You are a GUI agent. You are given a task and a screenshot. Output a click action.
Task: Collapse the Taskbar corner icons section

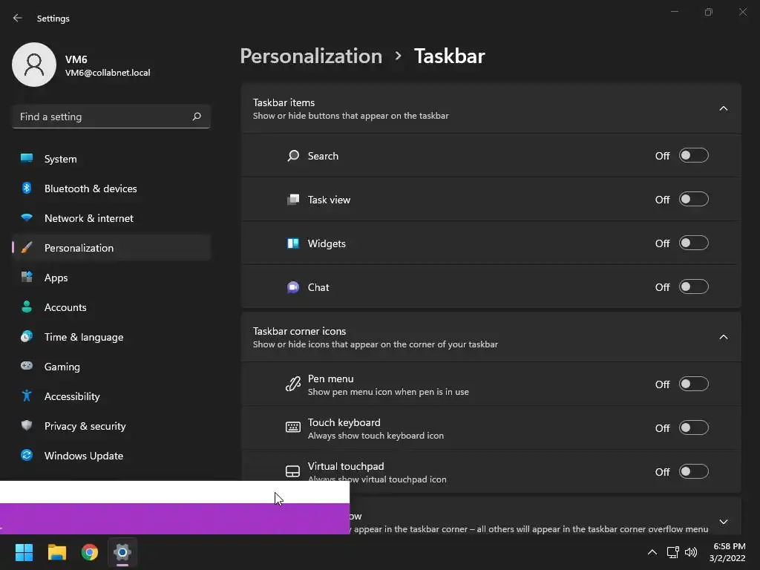[x=724, y=337]
